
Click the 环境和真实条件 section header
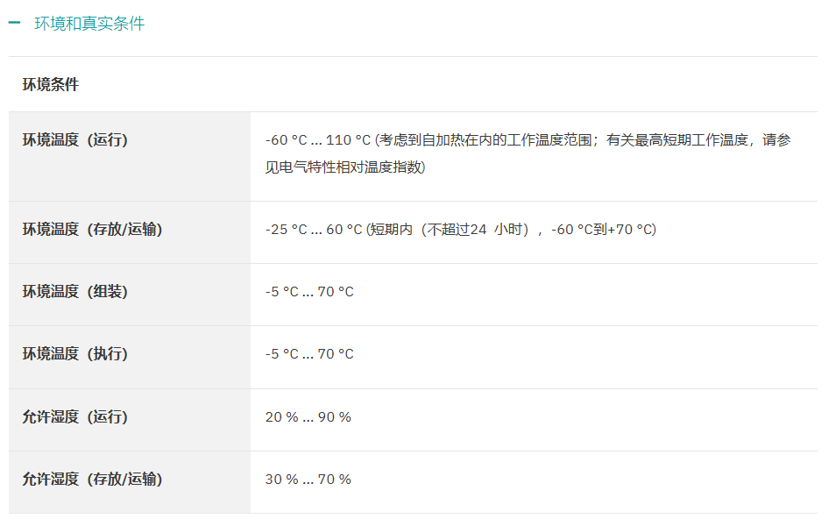click(x=89, y=24)
